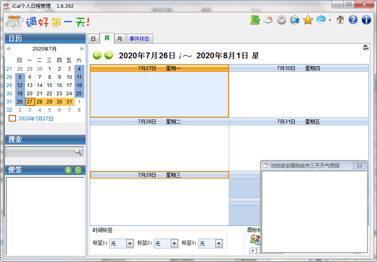Select July 15 in the mini calendar
377x262 pixels.
[49, 85]
